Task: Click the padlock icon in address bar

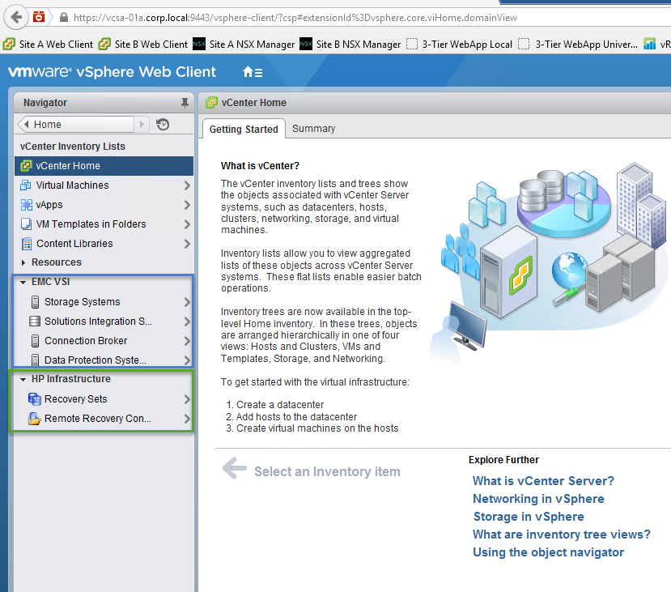Action: pos(64,18)
